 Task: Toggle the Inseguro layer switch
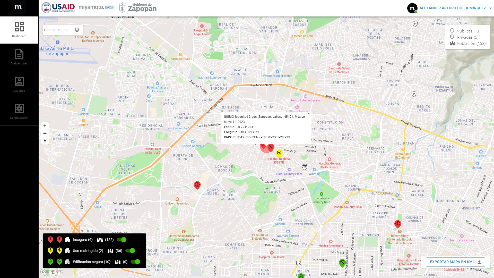(x=122, y=240)
